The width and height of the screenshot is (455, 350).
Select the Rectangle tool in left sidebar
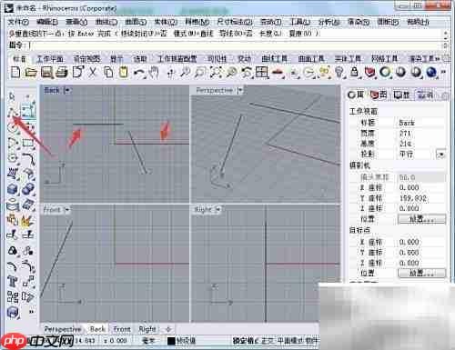click(28, 143)
